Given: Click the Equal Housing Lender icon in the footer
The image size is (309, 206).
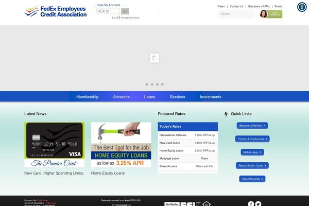Looking at the screenshot, I should [206, 204].
